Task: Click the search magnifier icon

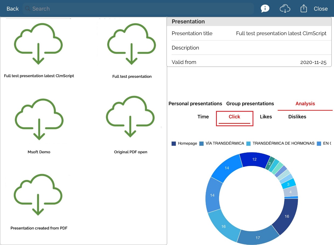Action: coord(27,9)
